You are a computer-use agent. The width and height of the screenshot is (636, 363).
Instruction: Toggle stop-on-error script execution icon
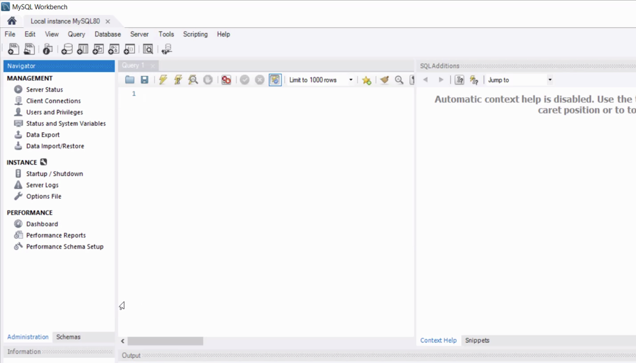226,80
